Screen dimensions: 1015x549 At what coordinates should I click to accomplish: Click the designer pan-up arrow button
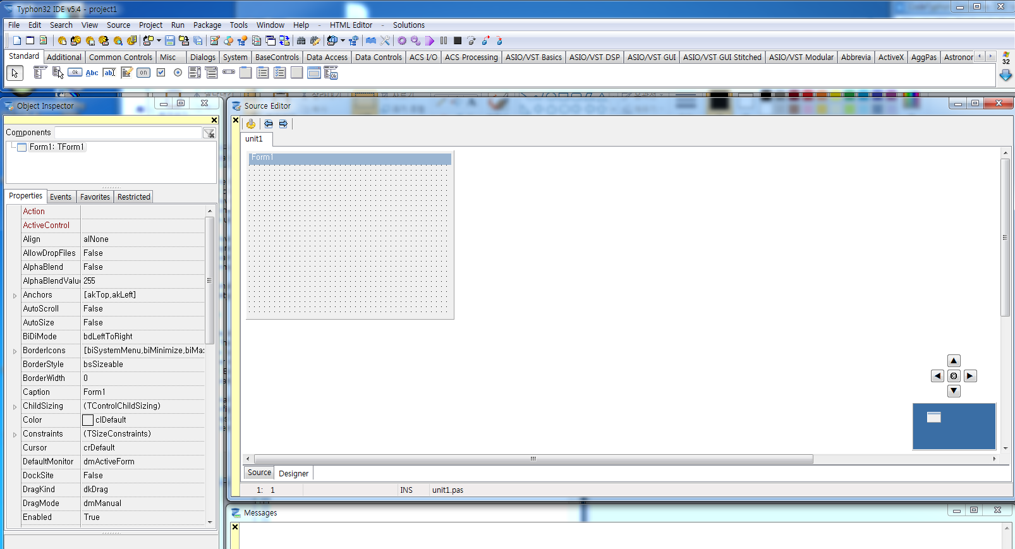pyautogui.click(x=954, y=361)
